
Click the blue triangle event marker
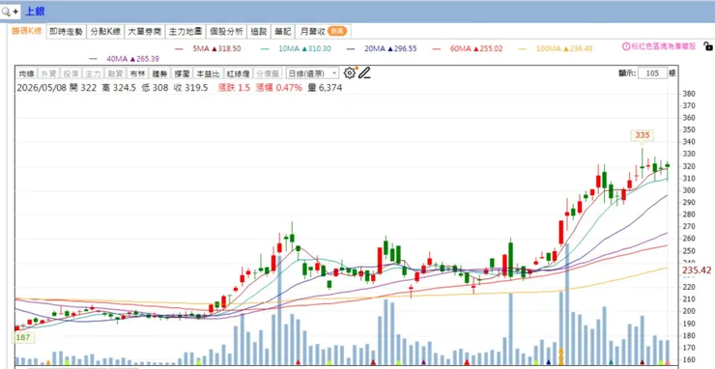549,362
